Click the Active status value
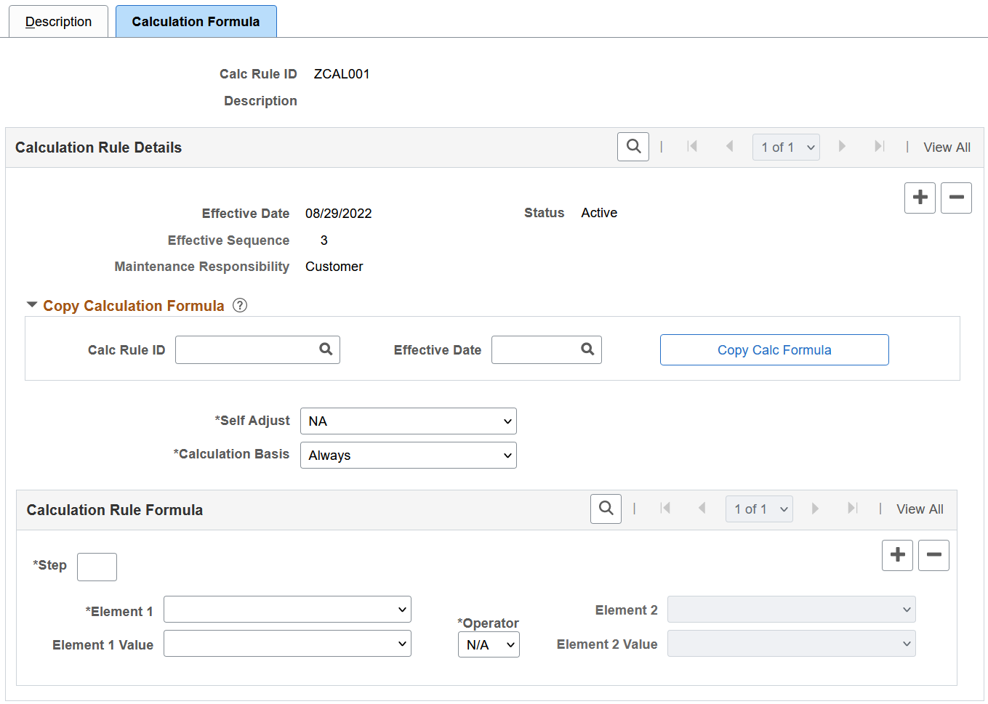 pos(599,213)
